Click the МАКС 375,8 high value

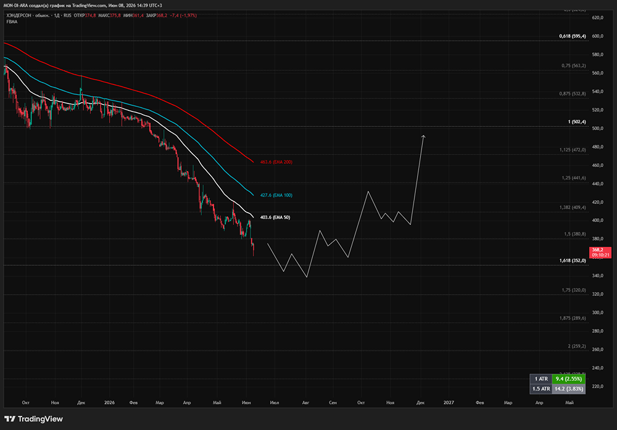(109, 15)
